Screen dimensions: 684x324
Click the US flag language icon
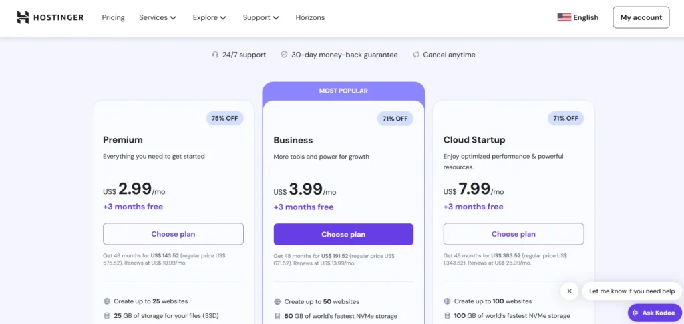coord(564,17)
